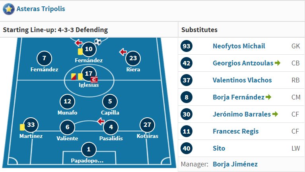Click the Sito substitute name
Image resolution: width=305 pixels, height=172 pixels.
[219, 148]
